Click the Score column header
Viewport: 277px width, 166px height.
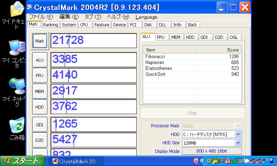coord(219,50)
